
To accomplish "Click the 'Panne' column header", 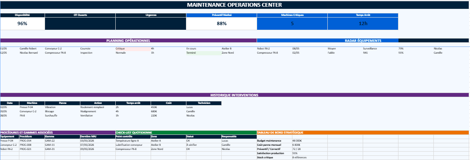I will click(x=62, y=103).
